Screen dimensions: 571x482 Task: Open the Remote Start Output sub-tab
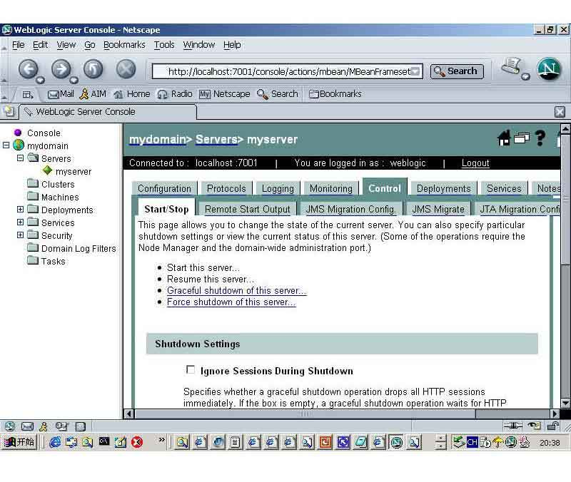pos(247,209)
